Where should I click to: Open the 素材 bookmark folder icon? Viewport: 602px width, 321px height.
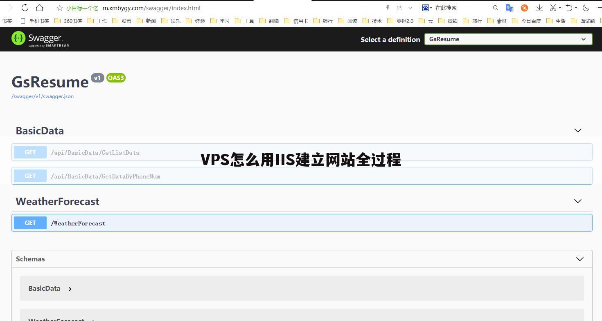pos(491,20)
